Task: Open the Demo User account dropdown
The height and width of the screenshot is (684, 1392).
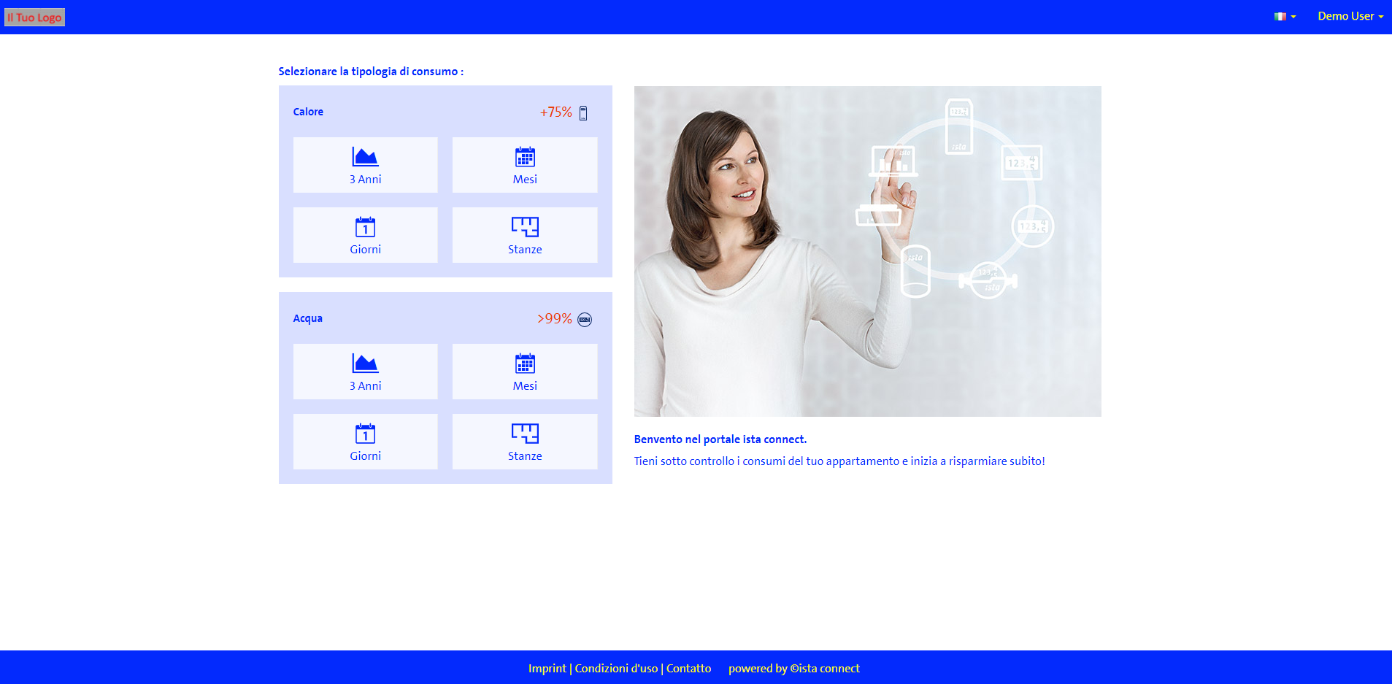Action: coord(1350,16)
